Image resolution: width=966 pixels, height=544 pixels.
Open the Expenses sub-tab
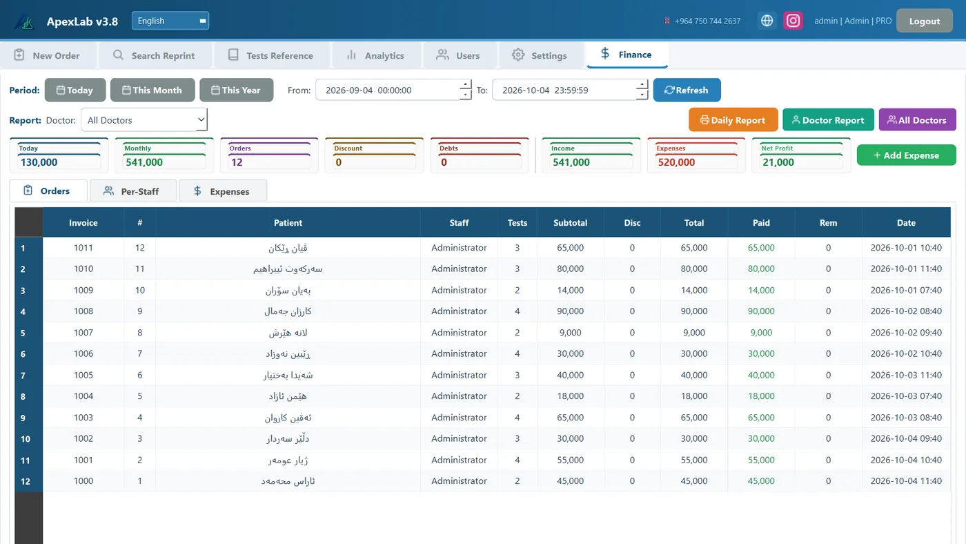(x=223, y=191)
